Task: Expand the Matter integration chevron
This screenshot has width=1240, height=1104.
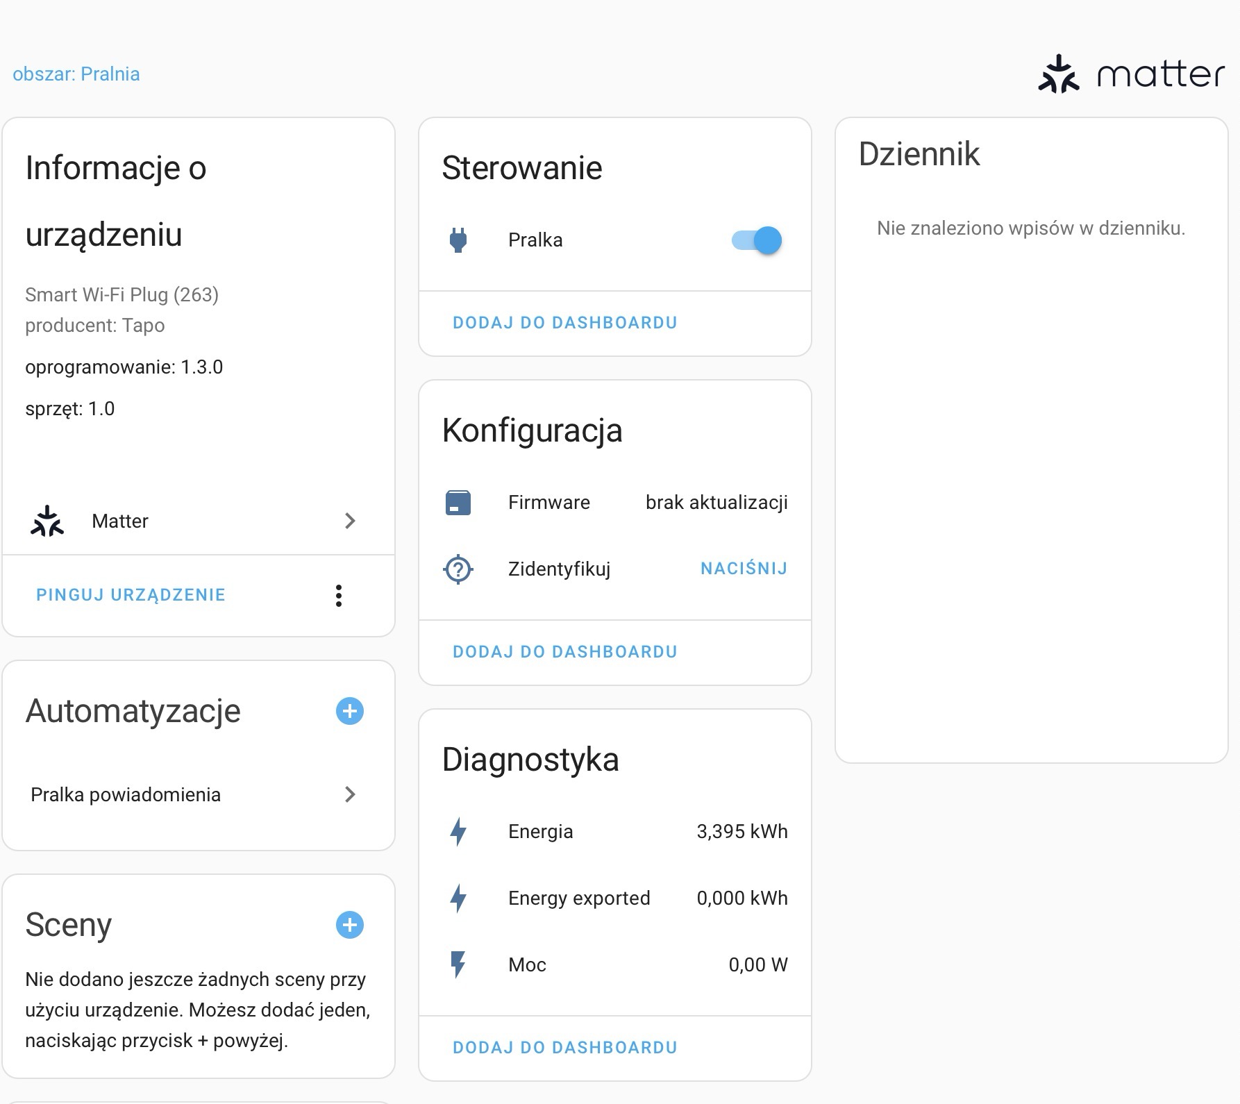Action: [350, 521]
